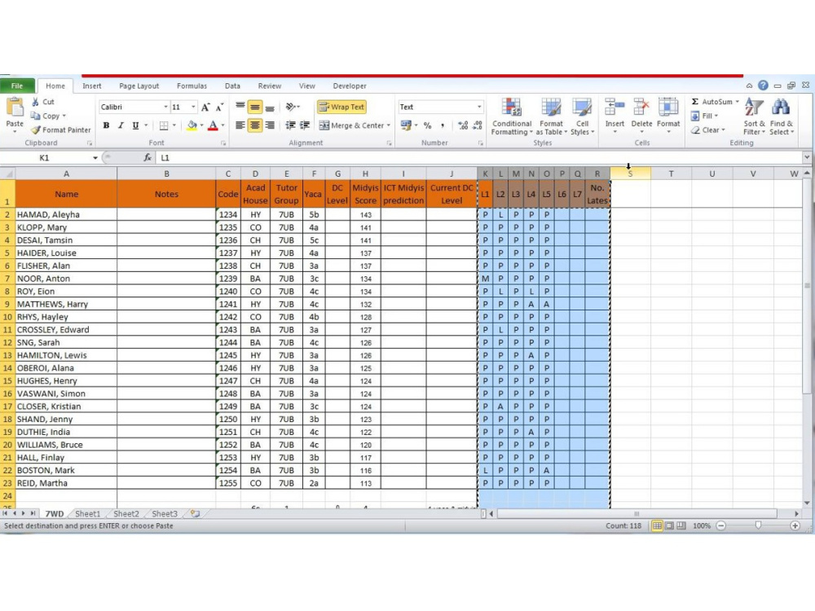Expand Merge & Center dropdown arrow

(388, 125)
